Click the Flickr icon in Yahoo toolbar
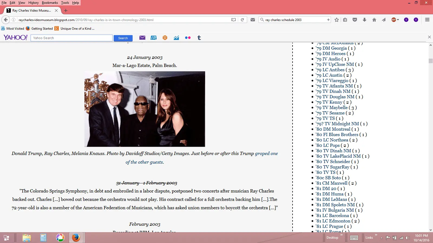This screenshot has width=433, height=243. point(188,38)
